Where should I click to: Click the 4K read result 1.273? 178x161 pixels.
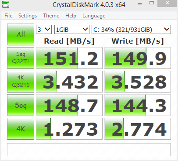click(x=69, y=129)
